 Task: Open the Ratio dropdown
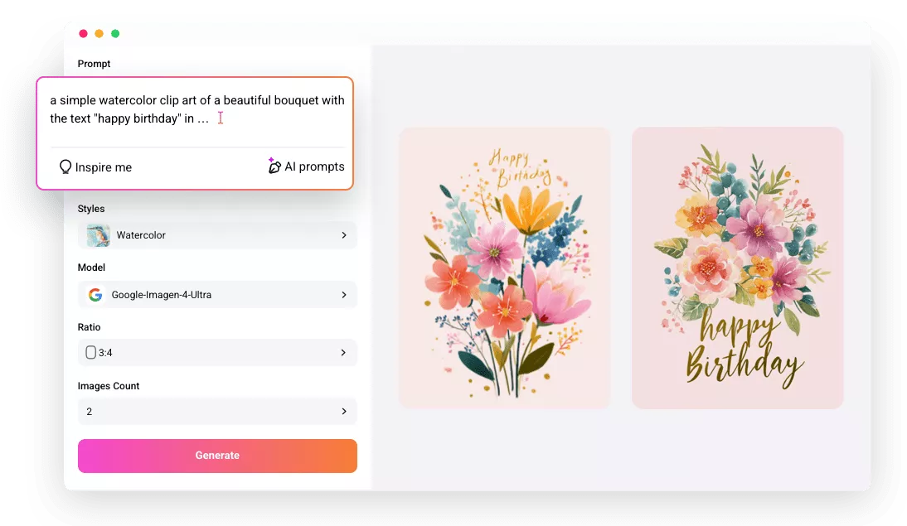click(x=217, y=352)
